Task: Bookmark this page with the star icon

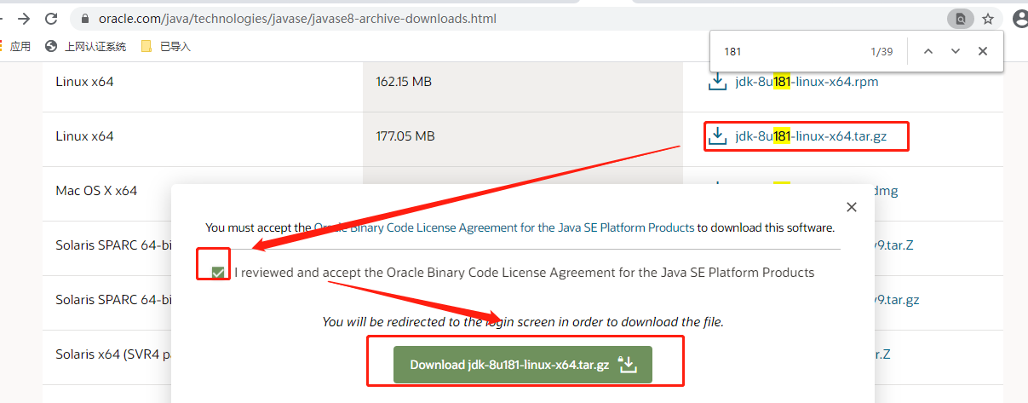Action: (988, 18)
